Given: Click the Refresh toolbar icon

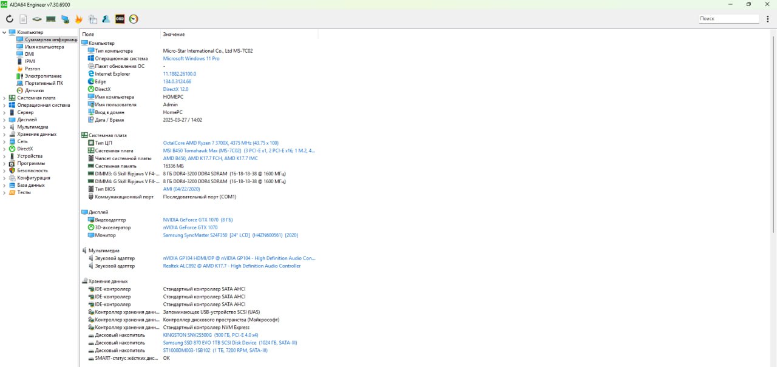Looking at the screenshot, I should point(9,19).
